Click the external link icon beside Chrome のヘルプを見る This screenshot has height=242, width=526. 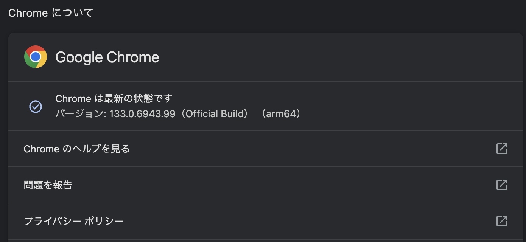coord(501,149)
